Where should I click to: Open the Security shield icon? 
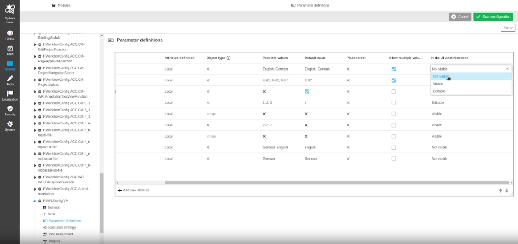pos(10,109)
